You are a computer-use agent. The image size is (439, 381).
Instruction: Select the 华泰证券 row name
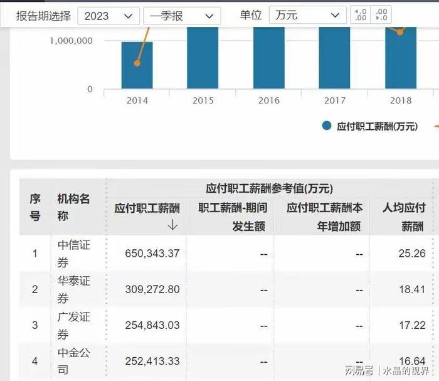pos(73,289)
